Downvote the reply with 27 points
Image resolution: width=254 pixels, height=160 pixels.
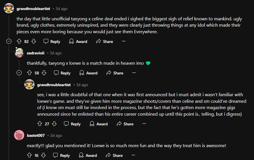click(x=54, y=124)
